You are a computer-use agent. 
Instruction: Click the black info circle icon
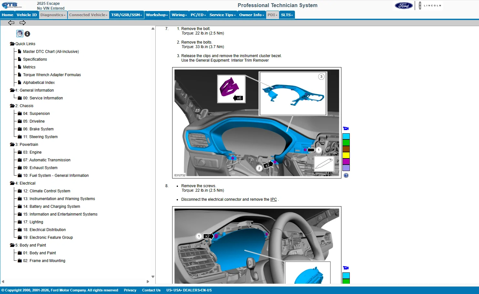pyautogui.click(x=27, y=34)
